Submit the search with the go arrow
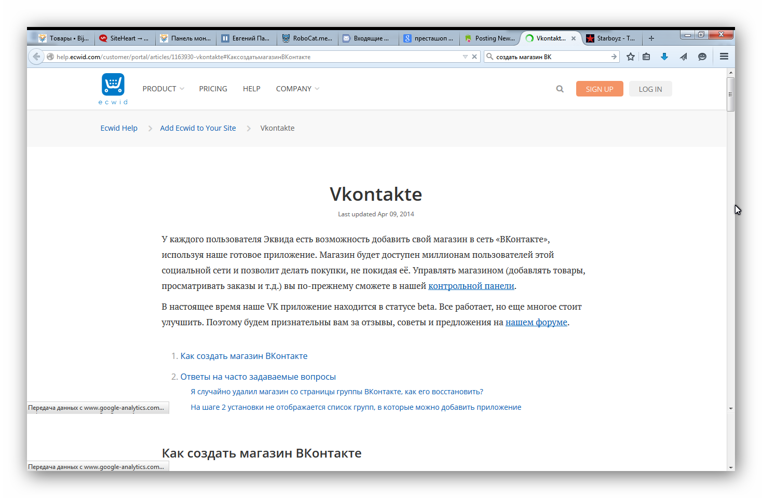The image size is (762, 498). coord(614,57)
